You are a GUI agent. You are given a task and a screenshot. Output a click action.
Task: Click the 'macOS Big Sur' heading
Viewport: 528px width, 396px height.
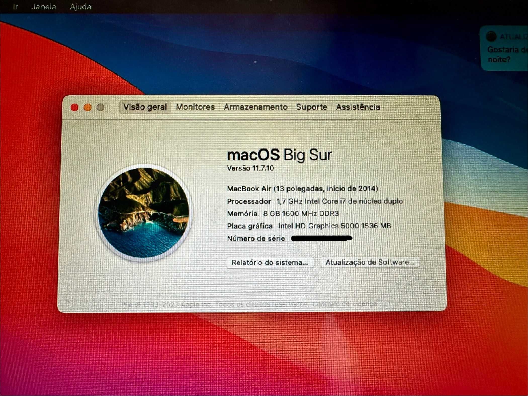click(279, 155)
